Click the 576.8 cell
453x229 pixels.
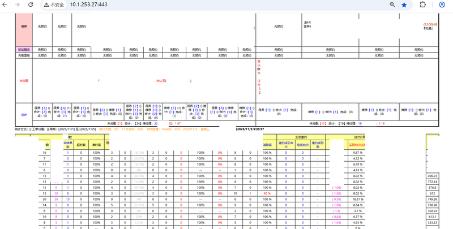click(x=432, y=188)
